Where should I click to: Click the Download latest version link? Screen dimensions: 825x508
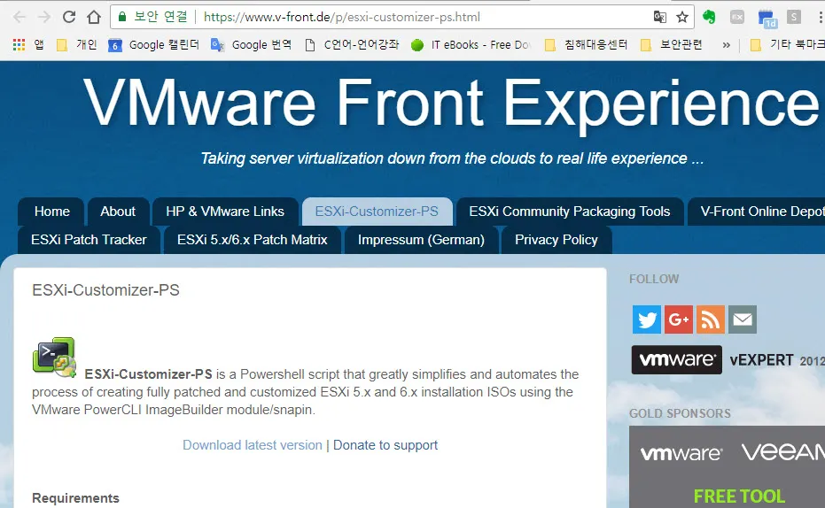(253, 445)
